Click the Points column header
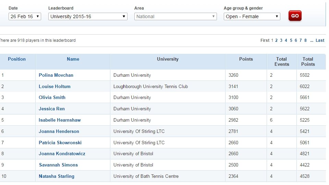Viewport: 329px width, 185px height. [246, 59]
